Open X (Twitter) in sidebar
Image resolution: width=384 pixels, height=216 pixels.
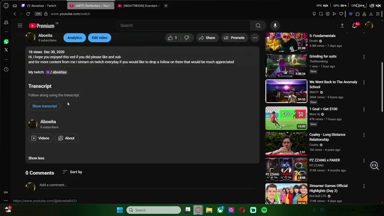6,50
